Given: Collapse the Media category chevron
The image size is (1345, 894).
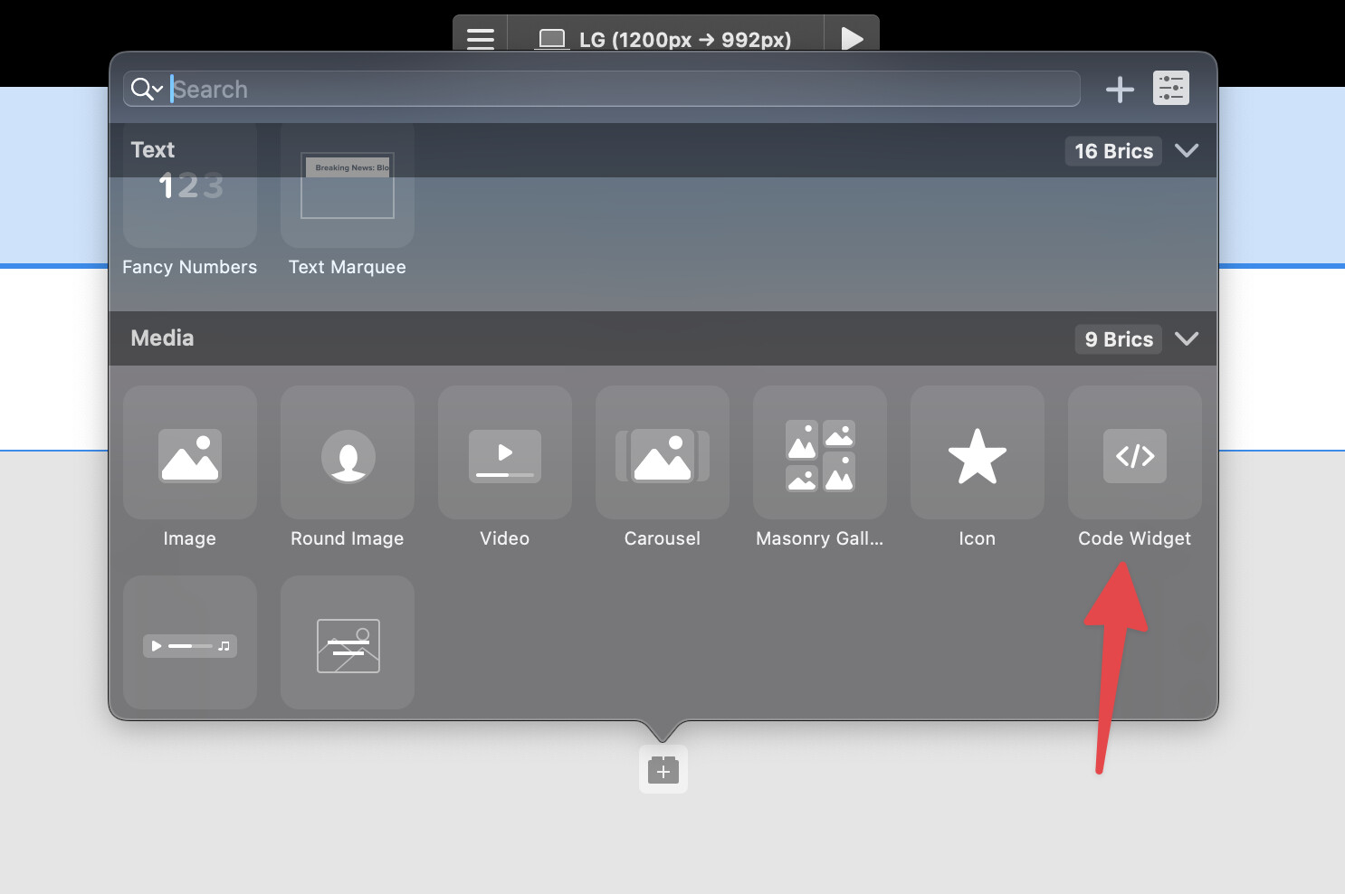Looking at the screenshot, I should [1187, 338].
